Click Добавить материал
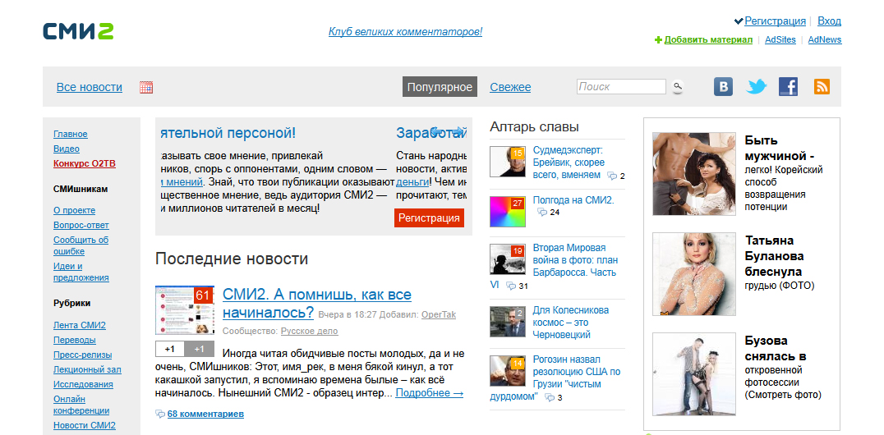Viewport: 884px width, 435px height. click(x=708, y=40)
